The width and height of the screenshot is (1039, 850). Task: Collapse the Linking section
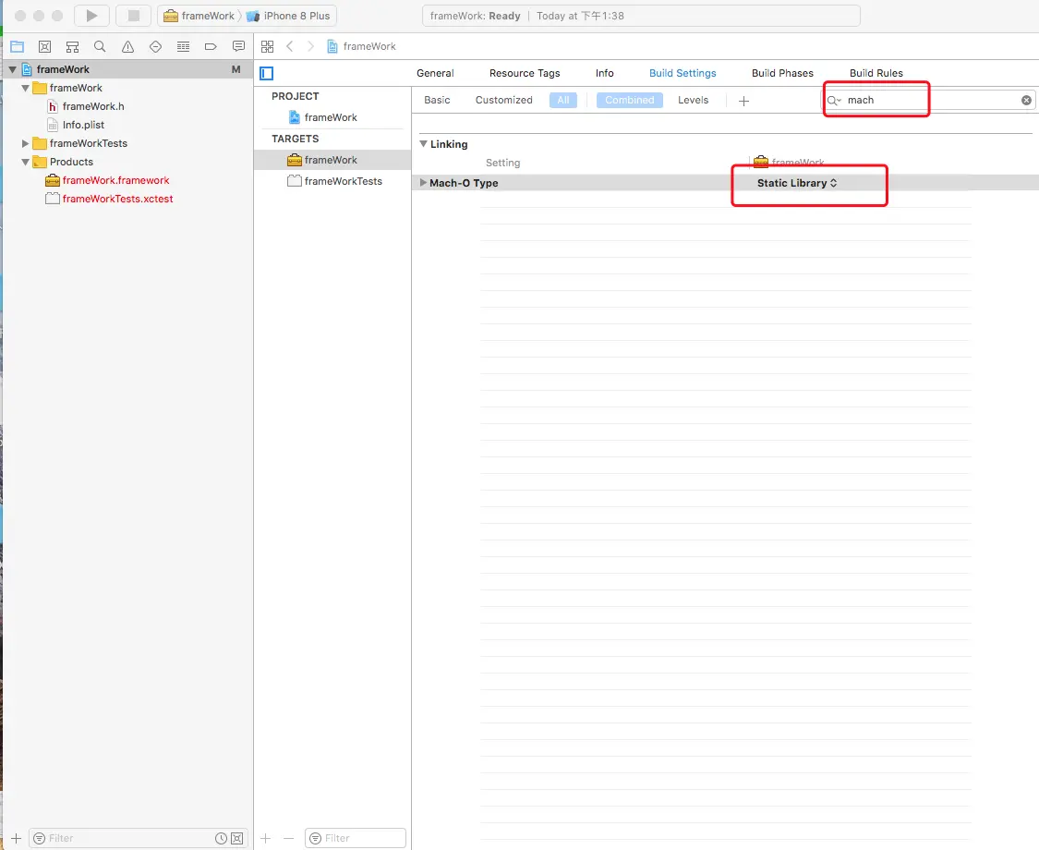[x=423, y=144]
